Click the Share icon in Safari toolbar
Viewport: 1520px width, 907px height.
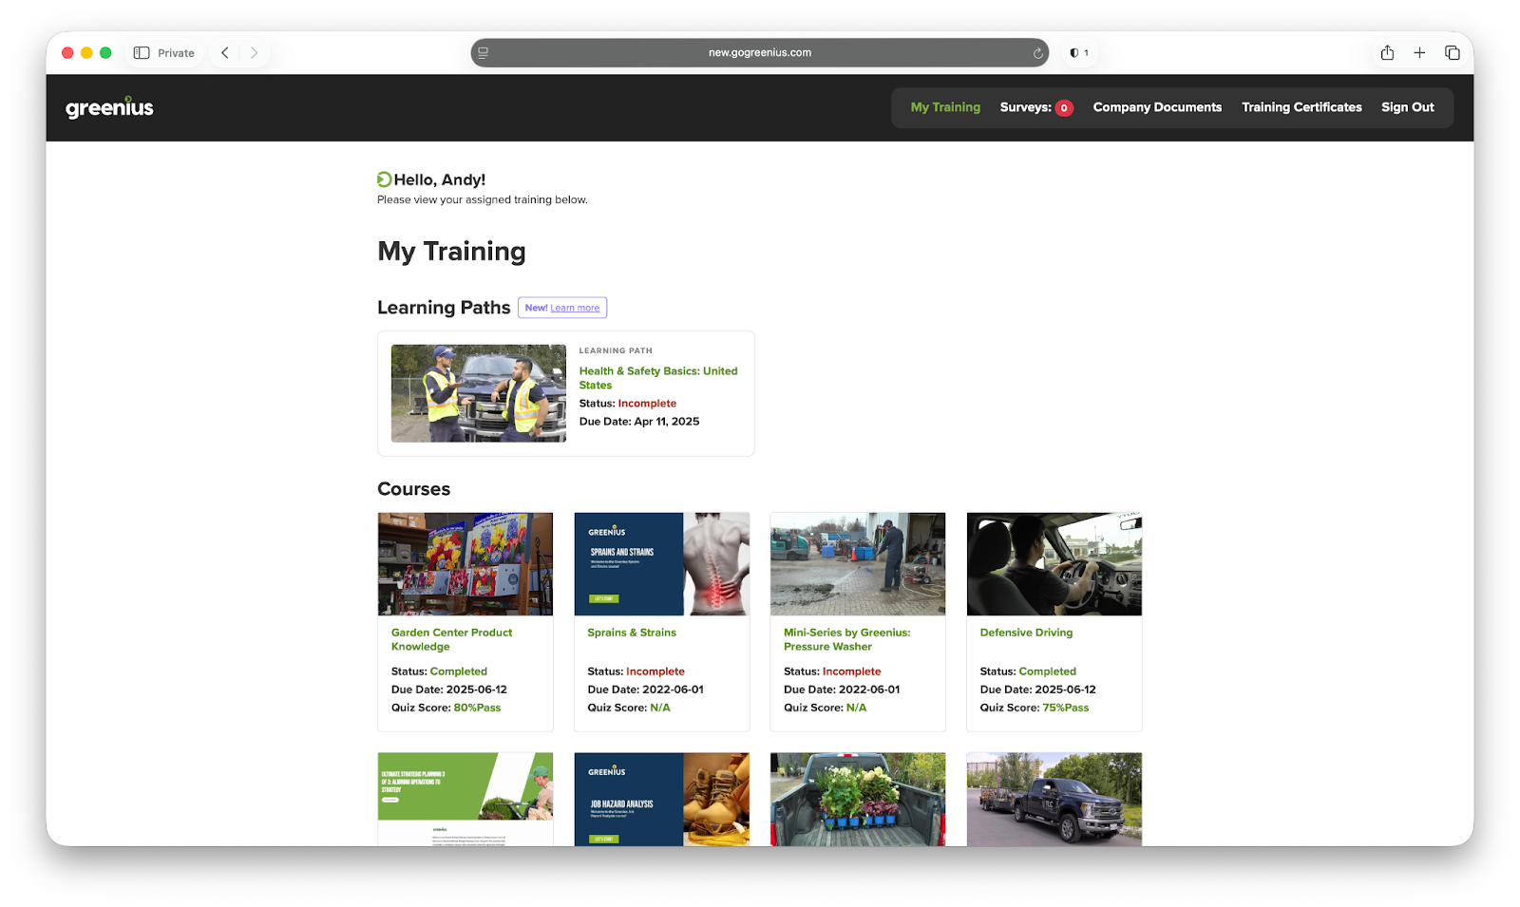[x=1387, y=53]
